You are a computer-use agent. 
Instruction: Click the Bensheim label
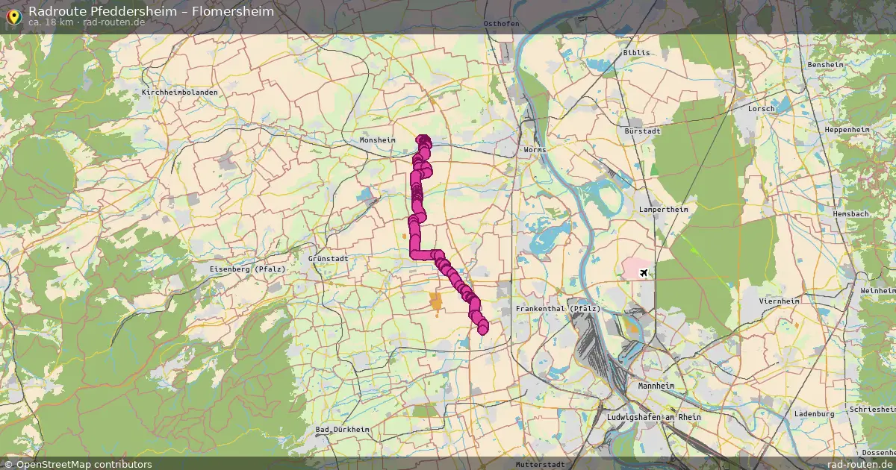825,65
